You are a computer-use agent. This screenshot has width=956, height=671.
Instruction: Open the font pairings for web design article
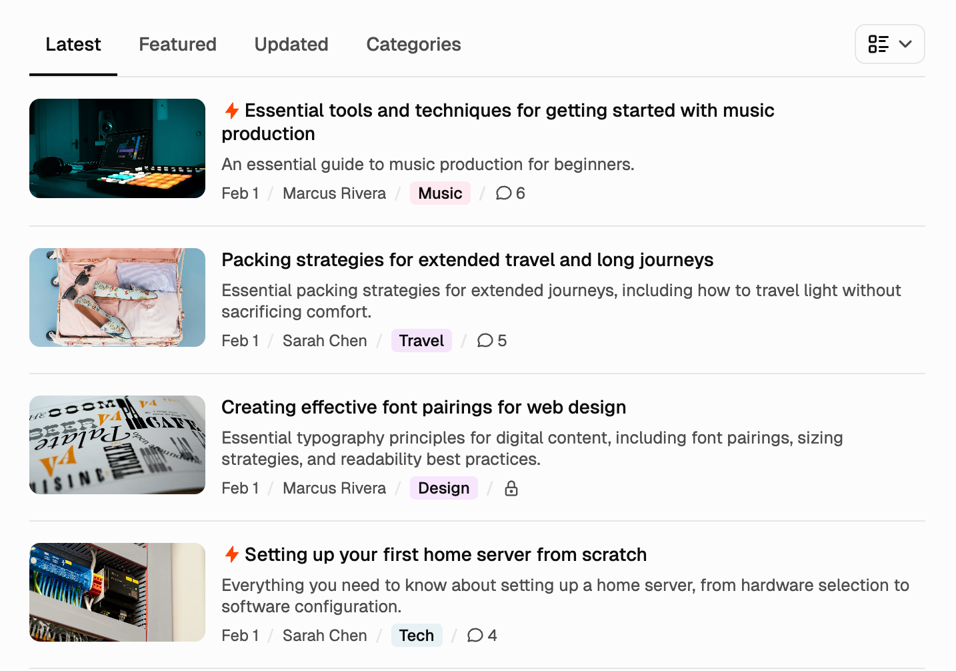pyautogui.click(x=423, y=408)
